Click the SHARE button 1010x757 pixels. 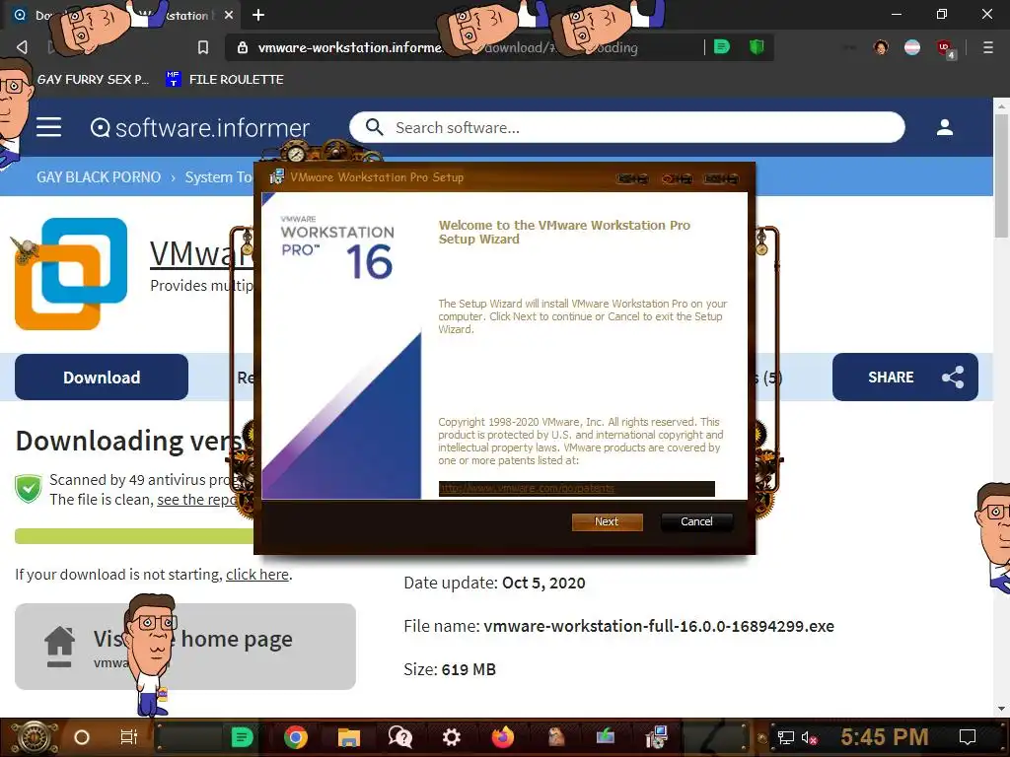(905, 378)
